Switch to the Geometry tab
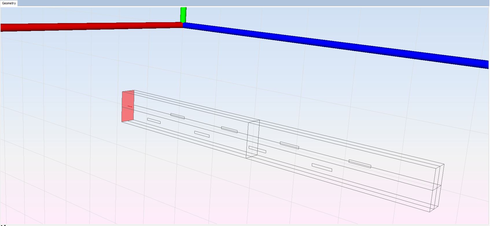 (9, 3)
